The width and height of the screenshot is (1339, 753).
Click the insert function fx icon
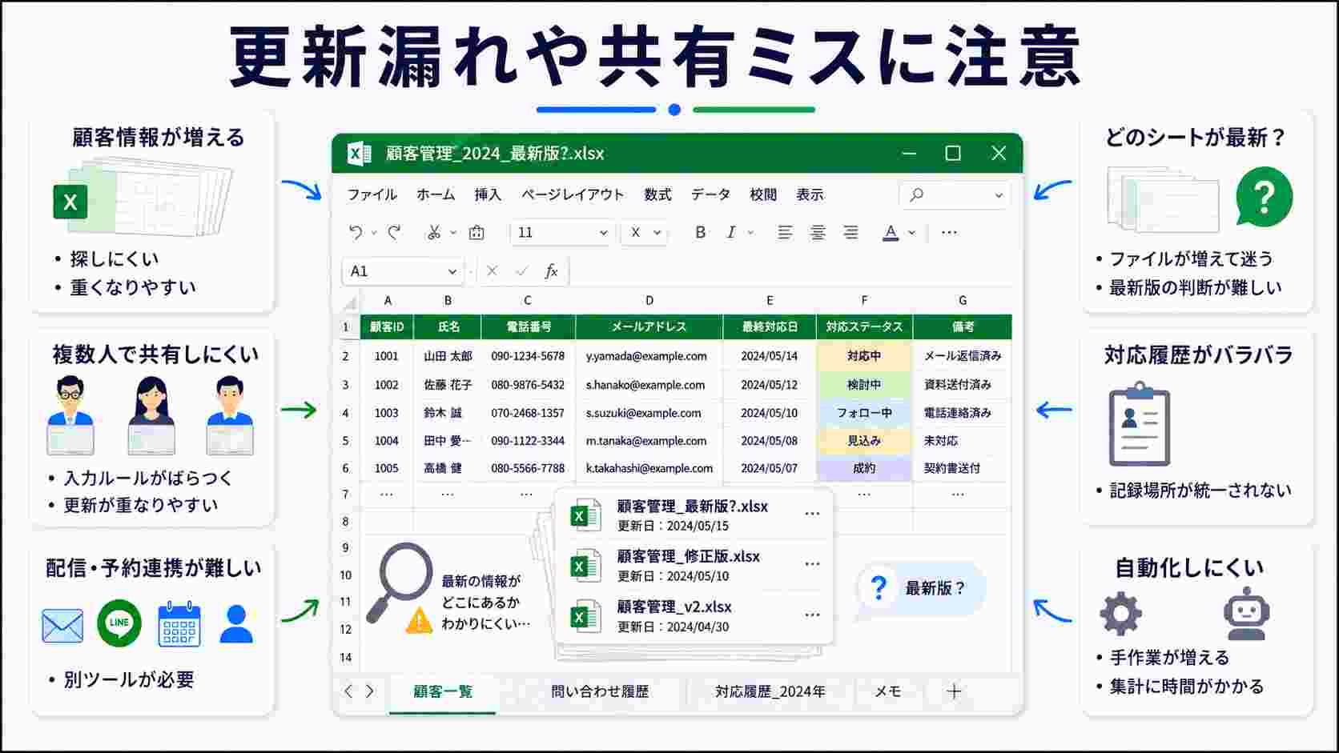551,271
